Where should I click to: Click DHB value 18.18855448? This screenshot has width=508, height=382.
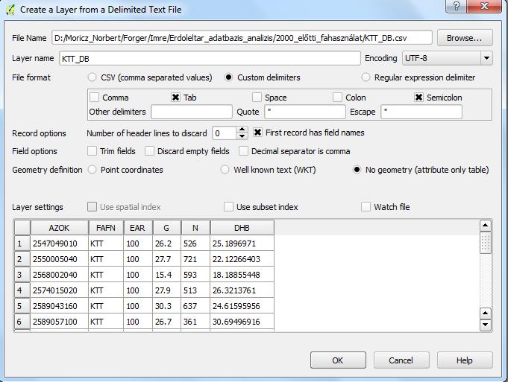pyautogui.click(x=242, y=275)
